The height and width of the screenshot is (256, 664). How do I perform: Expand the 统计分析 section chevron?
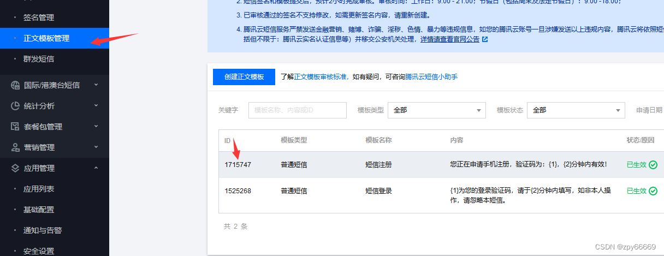pos(96,105)
